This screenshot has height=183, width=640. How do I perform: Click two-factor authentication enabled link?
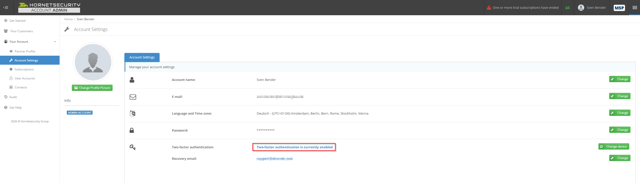pos(294,147)
